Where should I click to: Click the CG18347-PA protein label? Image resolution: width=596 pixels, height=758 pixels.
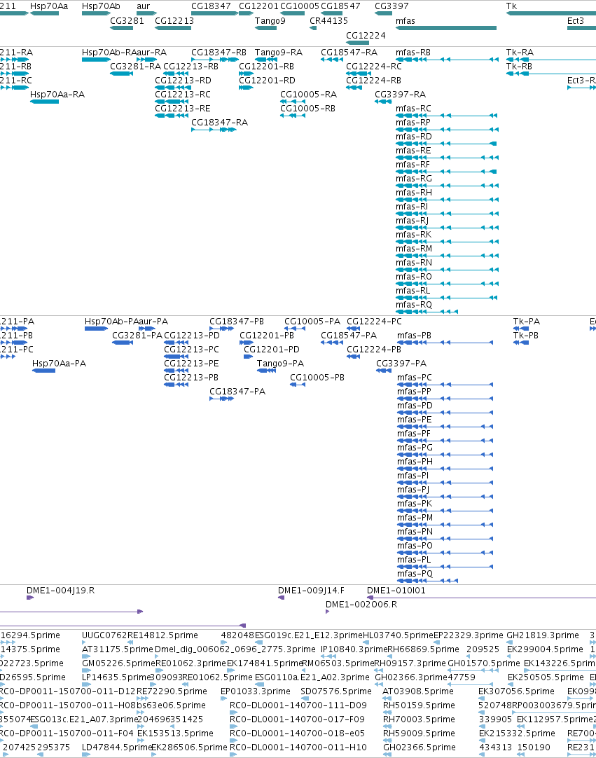[x=237, y=392]
